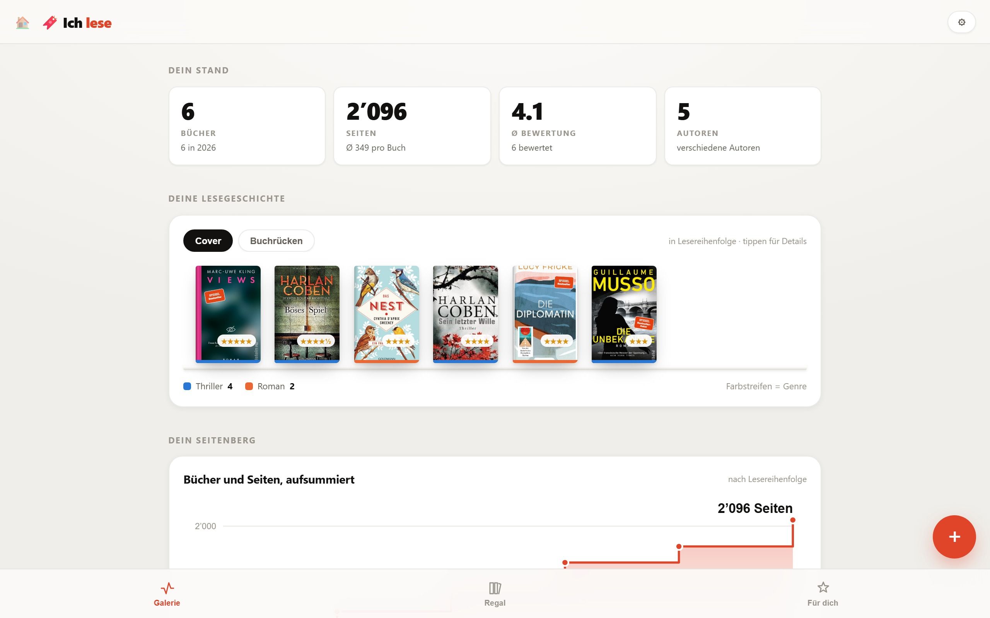Click the five-star rating badge on Views

tap(236, 341)
